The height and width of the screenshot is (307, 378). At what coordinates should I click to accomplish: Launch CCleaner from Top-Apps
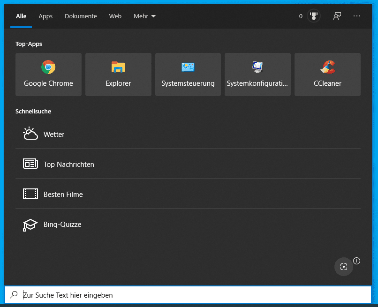tap(327, 75)
